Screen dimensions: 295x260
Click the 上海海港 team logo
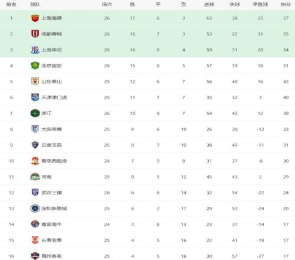(x=35, y=18)
